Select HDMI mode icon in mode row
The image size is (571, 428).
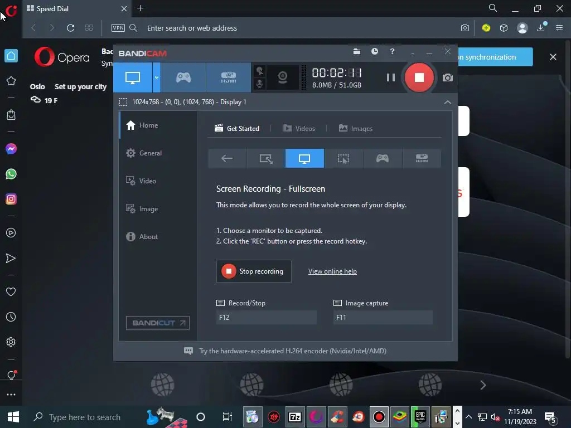point(422,158)
